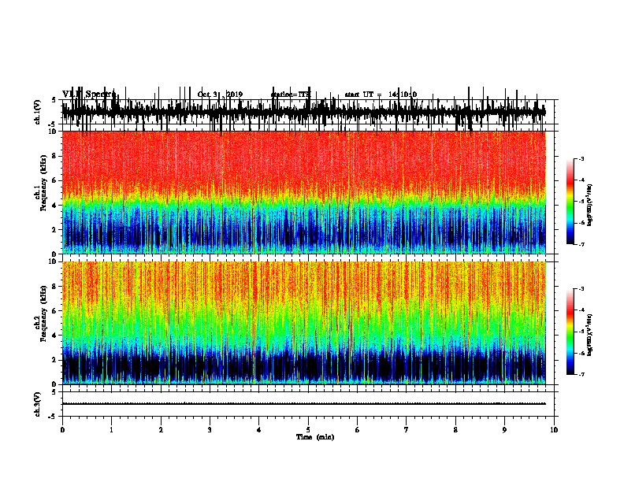This screenshot has height=482, width=624.
Task: Click the ch.2 color bar log(PSD) label
Action: (x=589, y=335)
